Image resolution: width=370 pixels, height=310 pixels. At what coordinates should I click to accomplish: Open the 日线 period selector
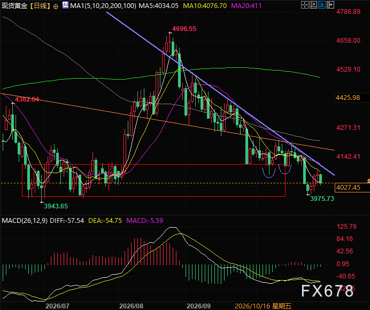pos(40,6)
